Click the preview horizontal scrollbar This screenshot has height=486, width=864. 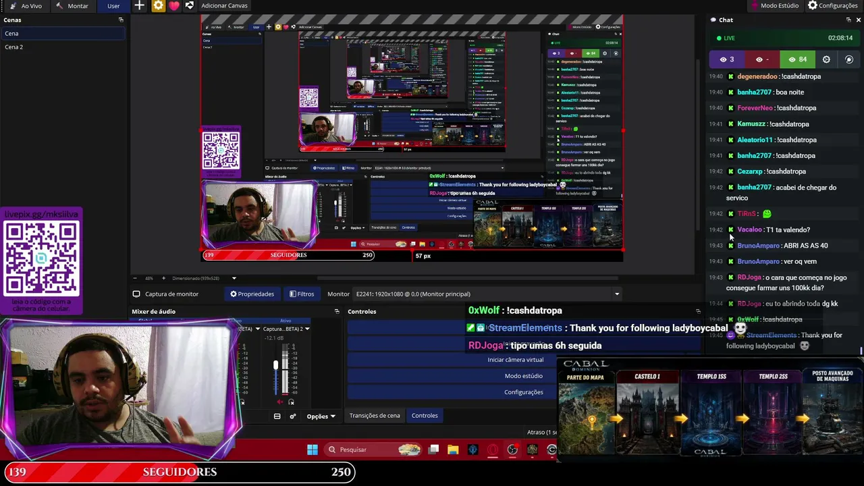click(x=469, y=278)
